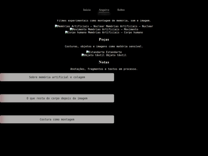Open the Início navigation link
Screen dimensions: 208x156
pyautogui.click(x=87, y=10)
